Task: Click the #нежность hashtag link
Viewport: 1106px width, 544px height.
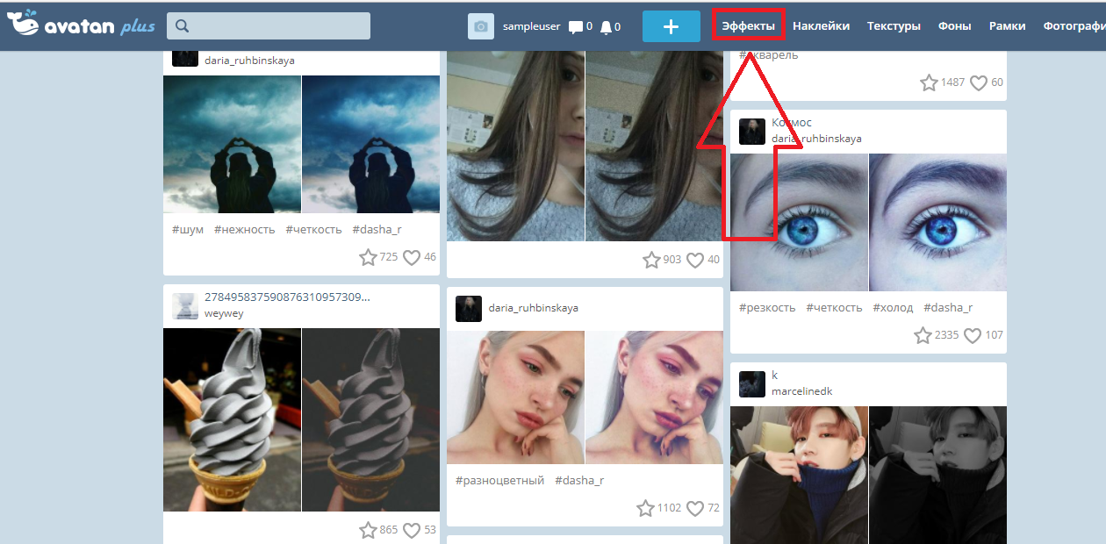Action: point(244,230)
